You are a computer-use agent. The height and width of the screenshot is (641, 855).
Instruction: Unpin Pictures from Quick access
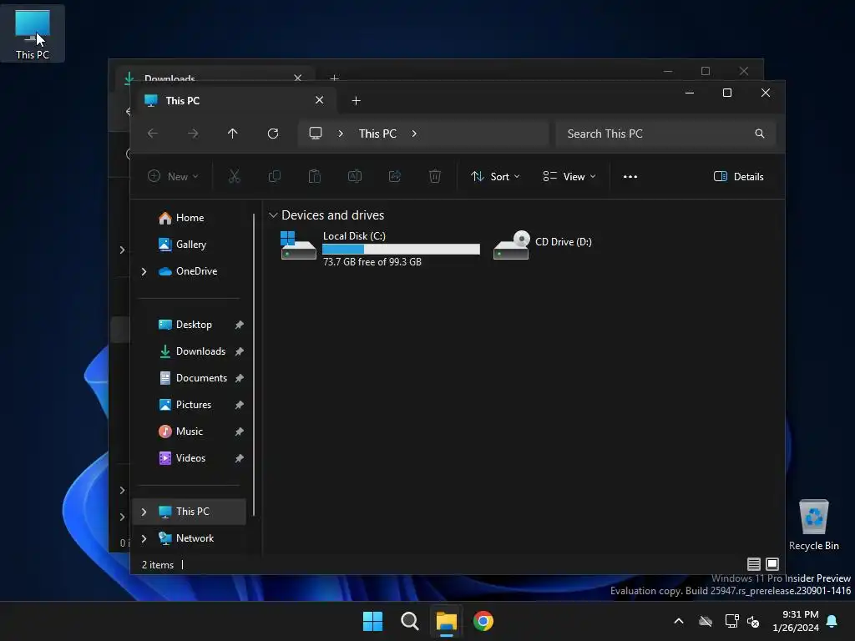click(x=239, y=405)
